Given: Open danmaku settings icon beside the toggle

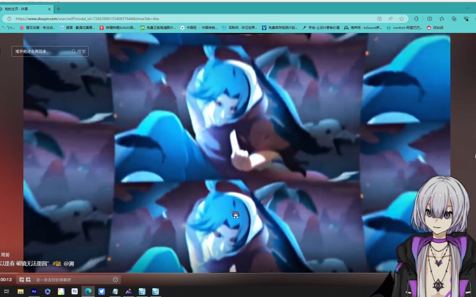Looking at the screenshot, I should (28, 280).
